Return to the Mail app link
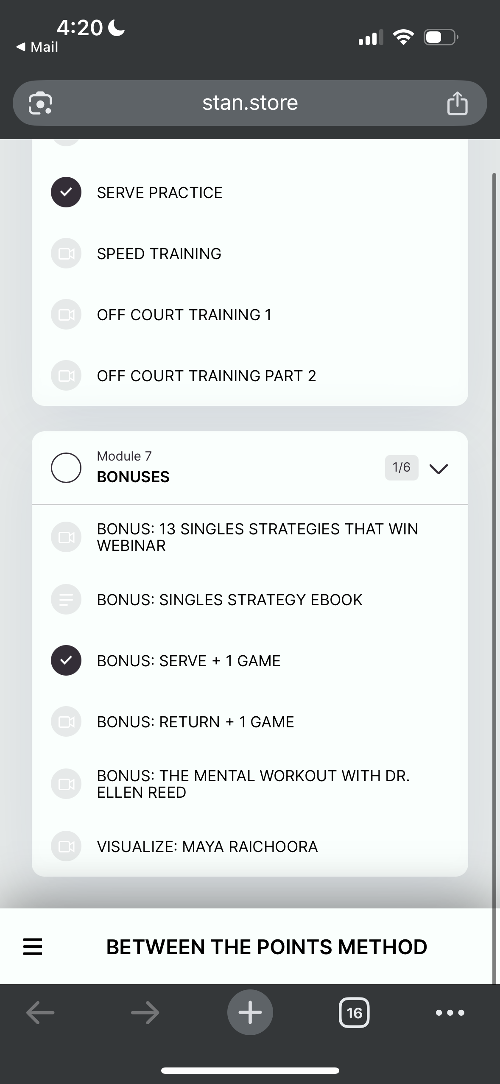 [37, 47]
